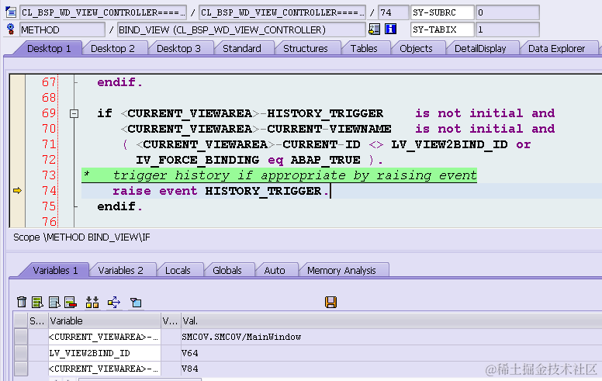
Task: Switch to the Desktop 1 tab
Action: click(49, 48)
